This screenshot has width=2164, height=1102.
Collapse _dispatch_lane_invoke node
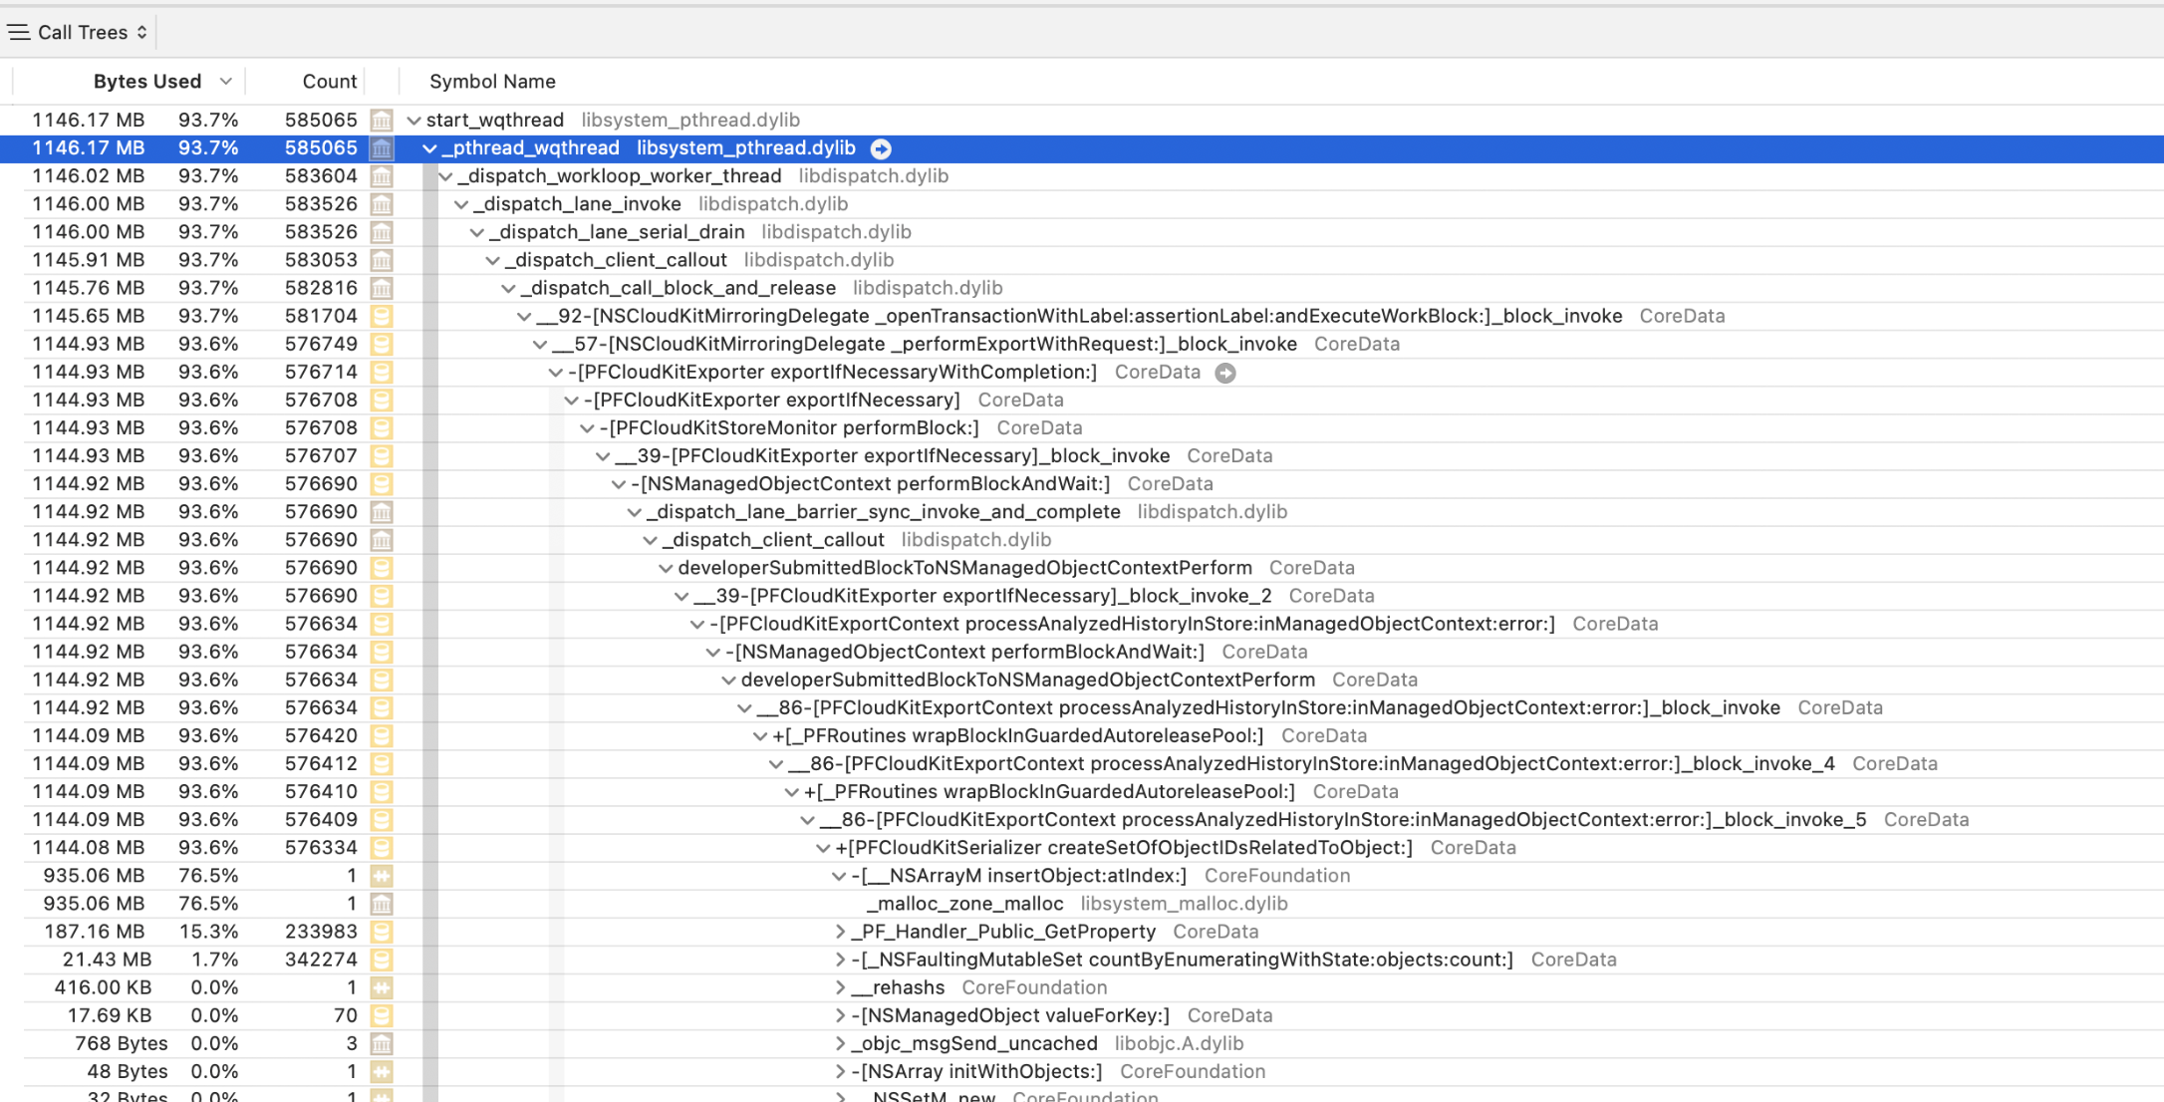(x=461, y=204)
